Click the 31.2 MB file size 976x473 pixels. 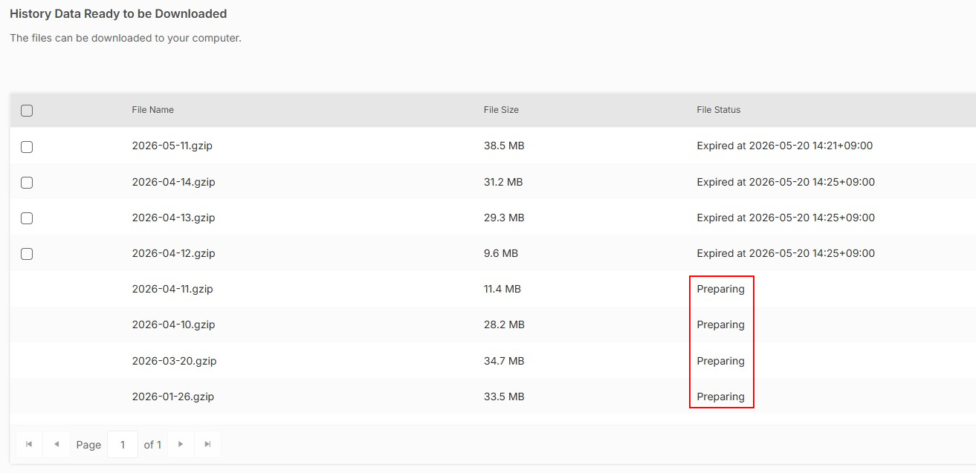[x=503, y=182]
